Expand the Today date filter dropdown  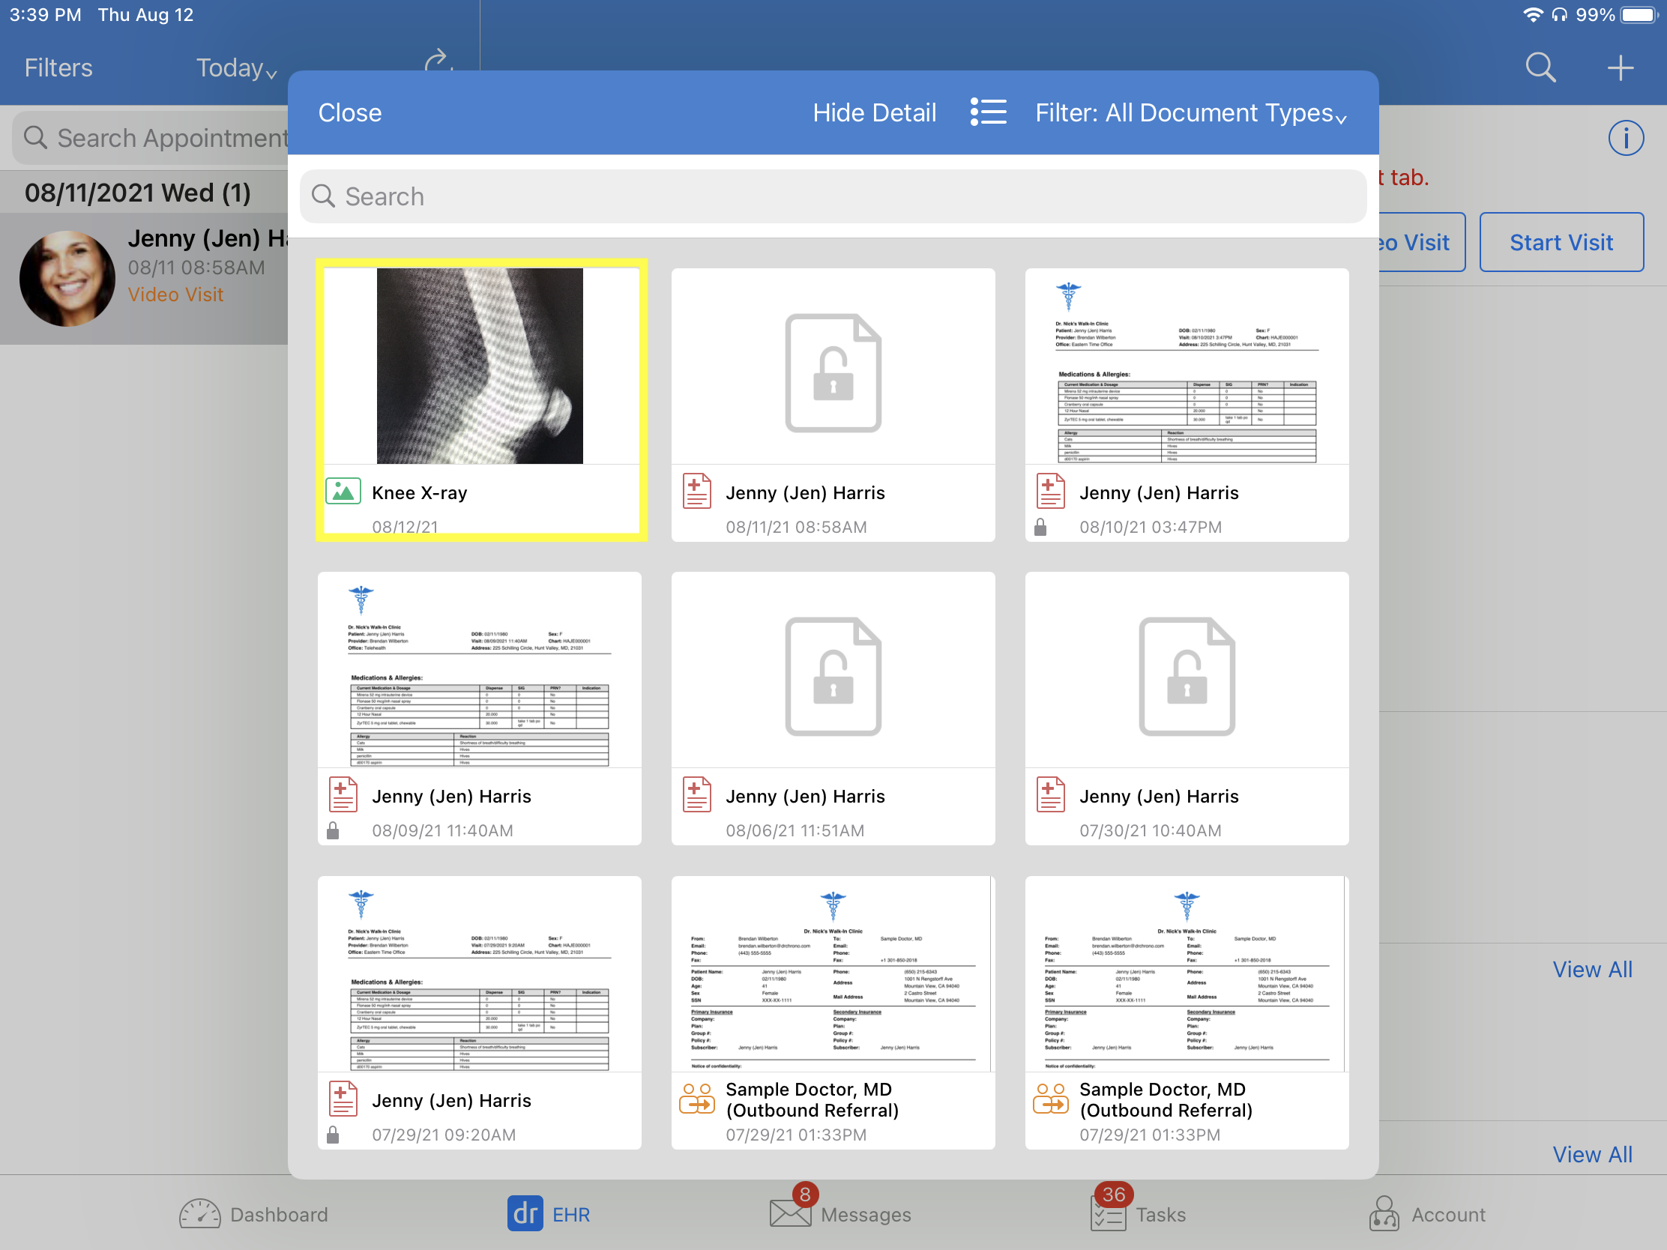coord(238,67)
